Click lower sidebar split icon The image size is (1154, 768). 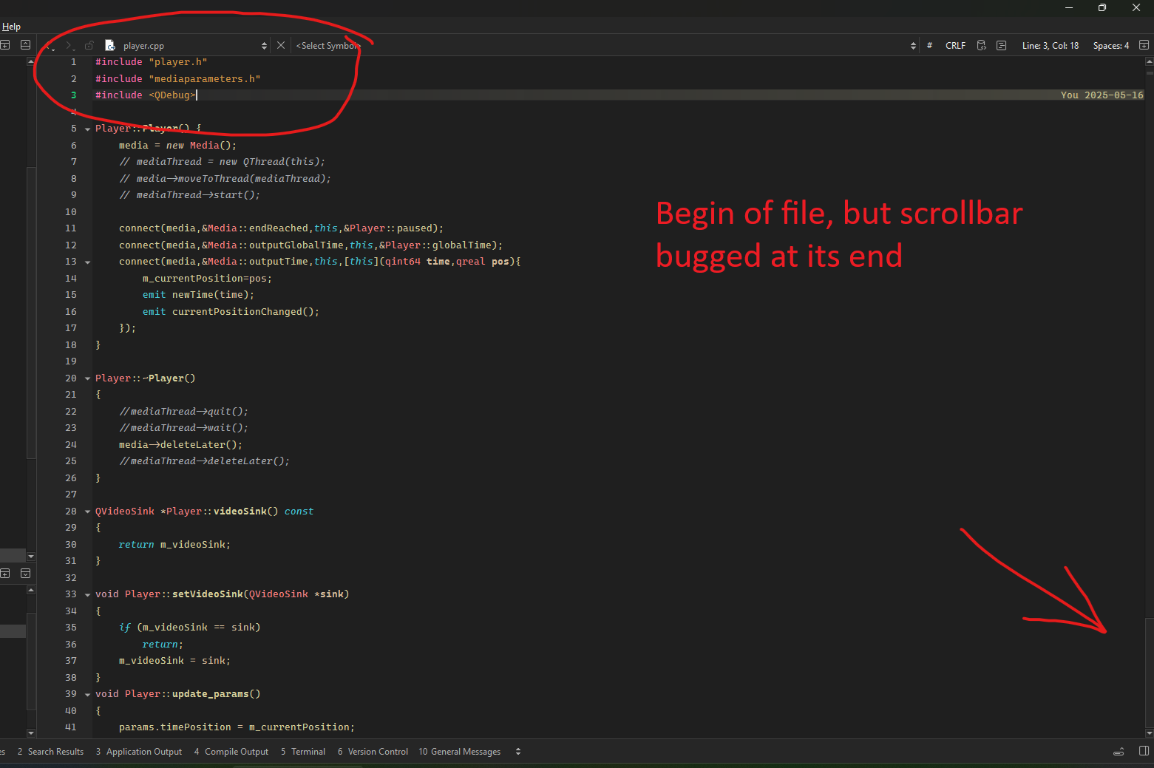pyautogui.click(x=5, y=574)
